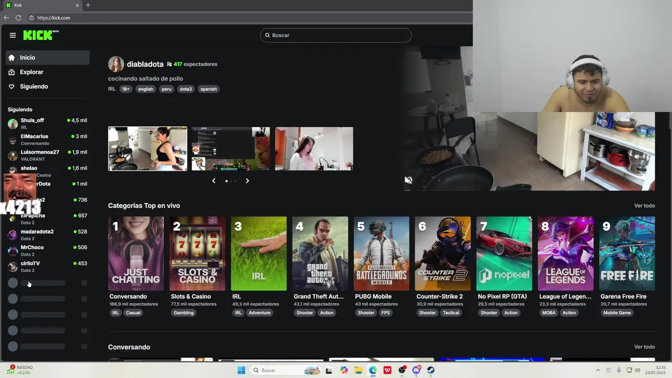Image resolution: width=672 pixels, height=378 pixels.
Task: Focus the Buscar search field
Action: pos(335,35)
